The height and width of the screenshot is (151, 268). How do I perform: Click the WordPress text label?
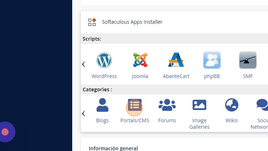104,76
